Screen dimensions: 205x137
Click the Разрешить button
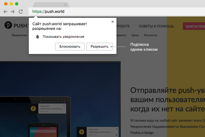tap(99, 47)
